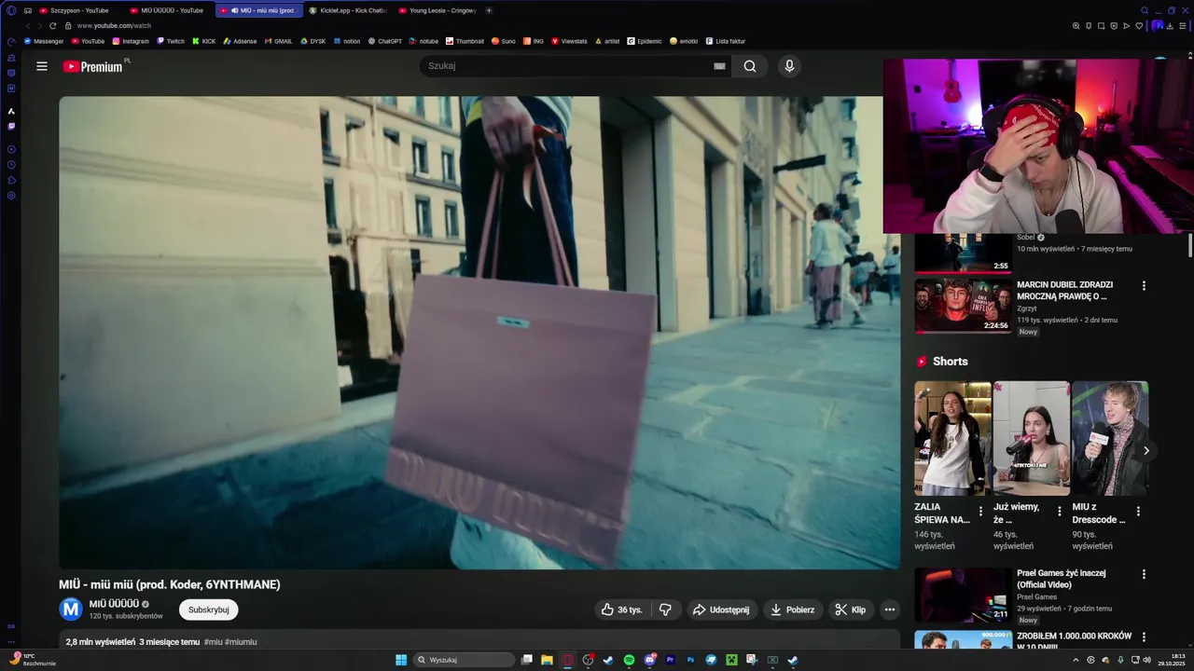Open Discord from the taskbar
The image size is (1194, 671).
pyautogui.click(x=649, y=660)
